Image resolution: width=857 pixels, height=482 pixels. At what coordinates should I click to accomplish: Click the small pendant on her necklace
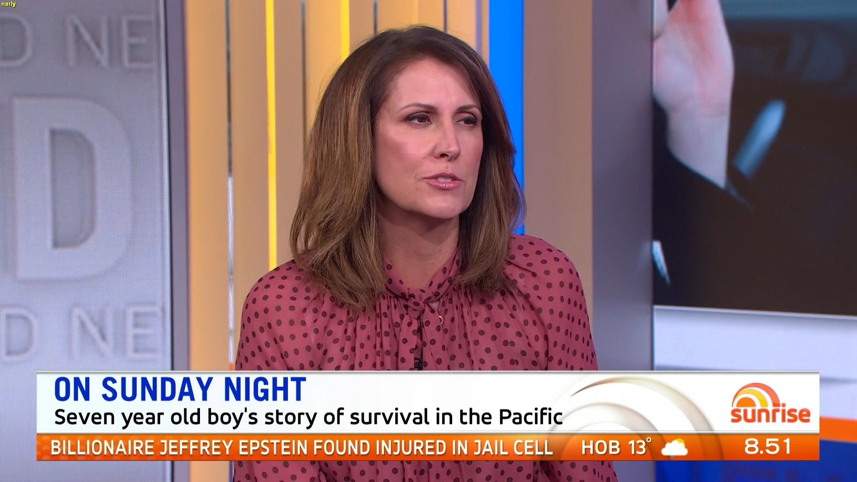(x=440, y=319)
